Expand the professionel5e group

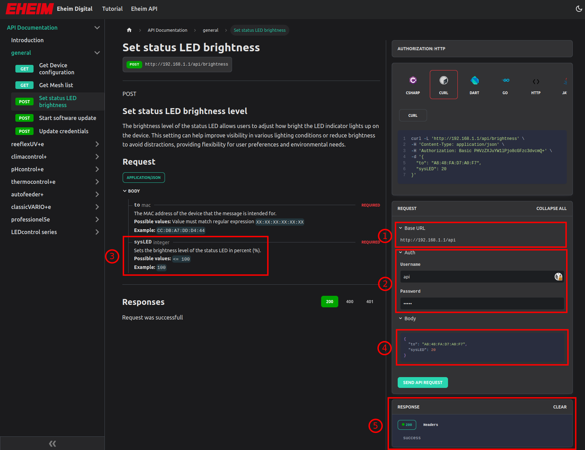click(x=97, y=219)
